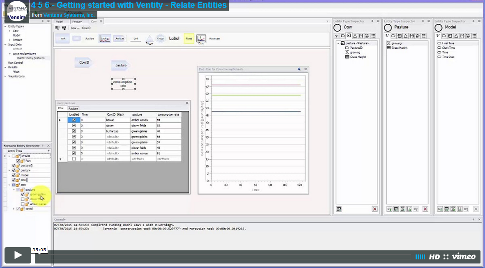485x268 pixels.
Task: Open the Entity Type dropdown in overview
Action: [x=48, y=151]
